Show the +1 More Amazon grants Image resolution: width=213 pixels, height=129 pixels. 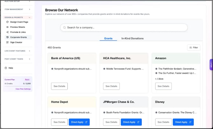tap(159, 79)
